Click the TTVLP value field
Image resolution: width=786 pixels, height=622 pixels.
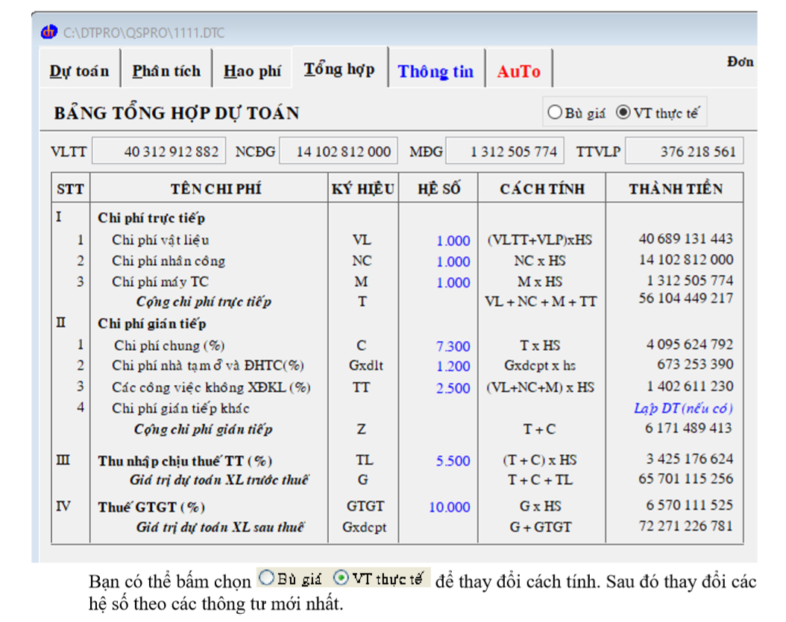click(684, 152)
